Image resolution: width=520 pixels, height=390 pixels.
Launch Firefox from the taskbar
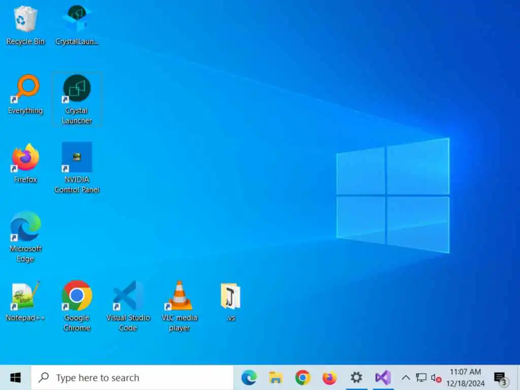point(329,377)
